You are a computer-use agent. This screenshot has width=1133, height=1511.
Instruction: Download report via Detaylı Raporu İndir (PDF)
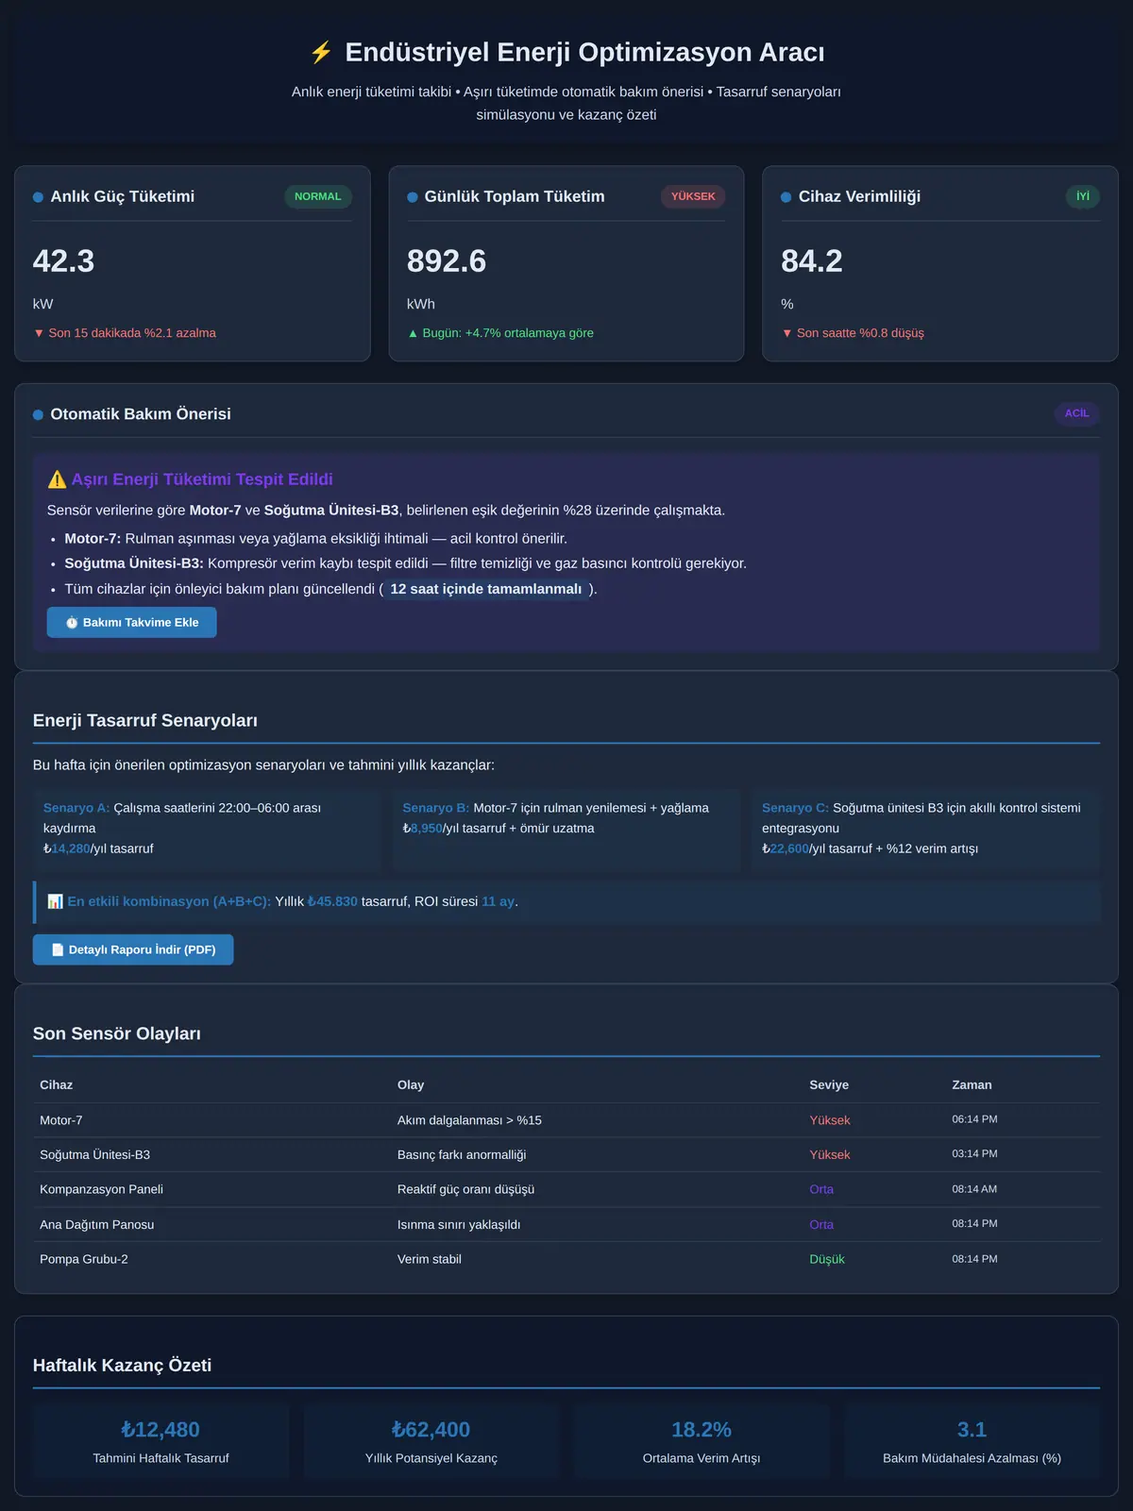(x=133, y=949)
